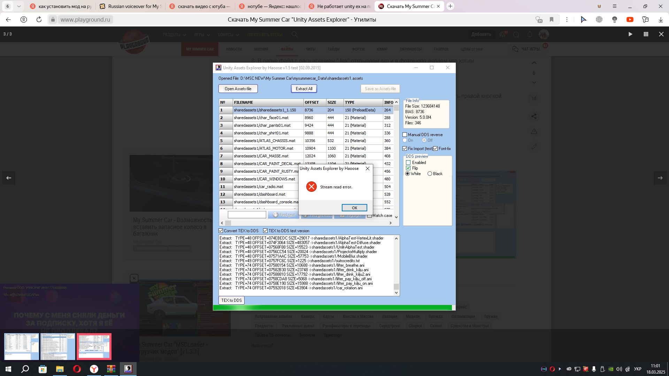The image size is (669, 376).
Task: Open the three-dot page options menu
Action: pyautogui.click(x=567, y=19)
